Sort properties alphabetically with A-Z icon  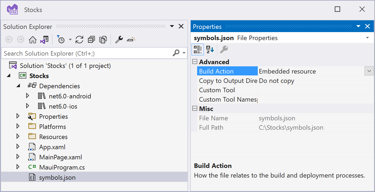click(210, 49)
